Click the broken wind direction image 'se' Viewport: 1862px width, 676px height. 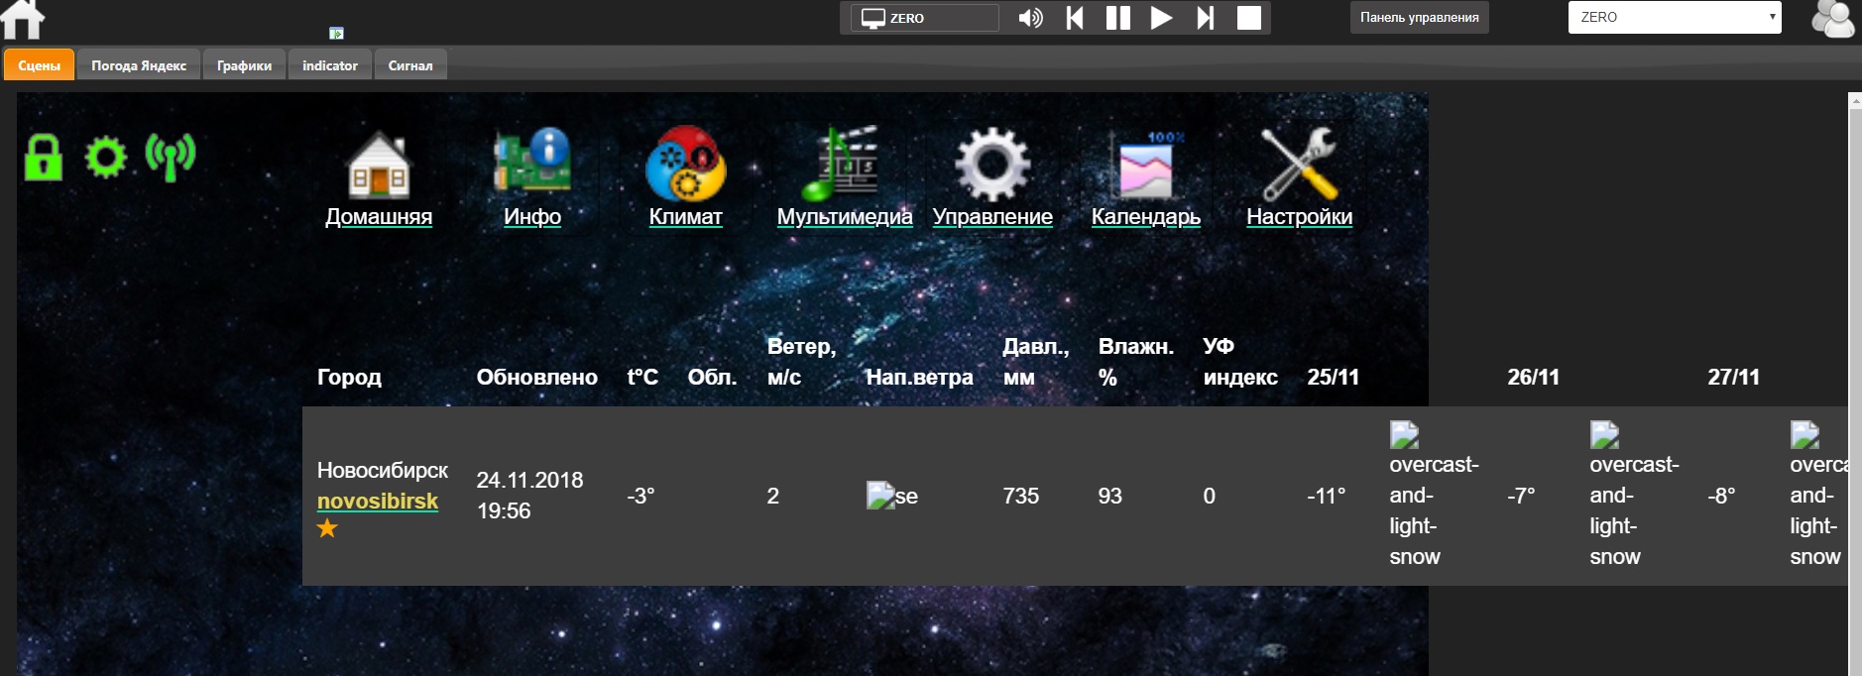click(891, 496)
